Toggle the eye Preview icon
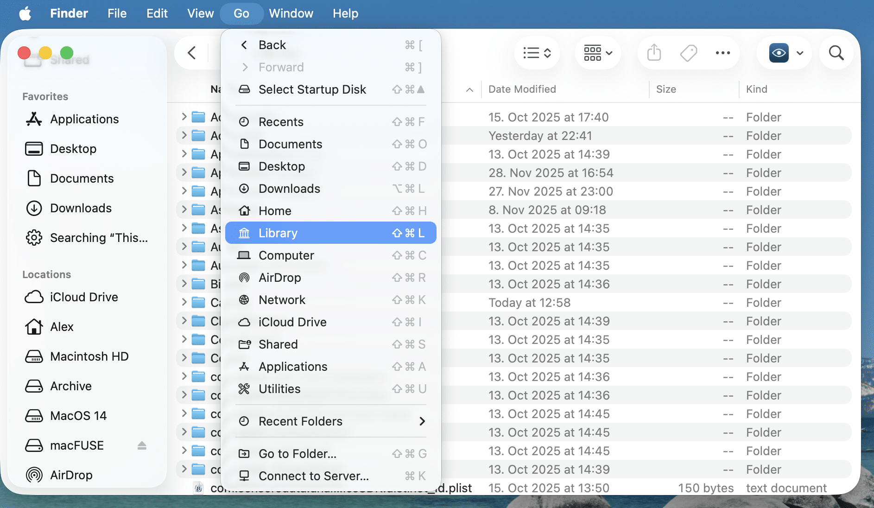 779,53
